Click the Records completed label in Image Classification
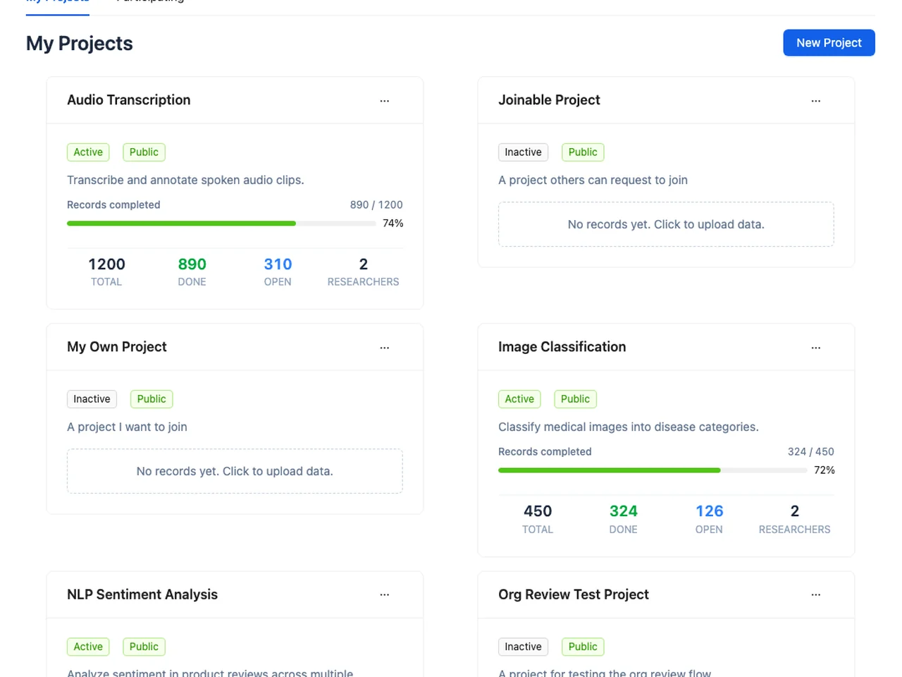Viewport: 902px width, 677px height. pos(545,452)
